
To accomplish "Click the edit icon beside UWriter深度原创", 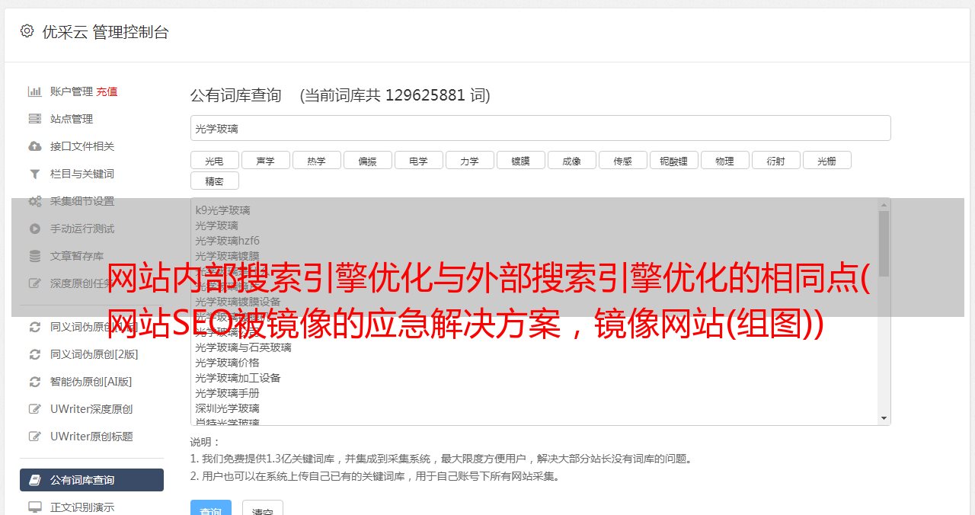I will [x=35, y=409].
